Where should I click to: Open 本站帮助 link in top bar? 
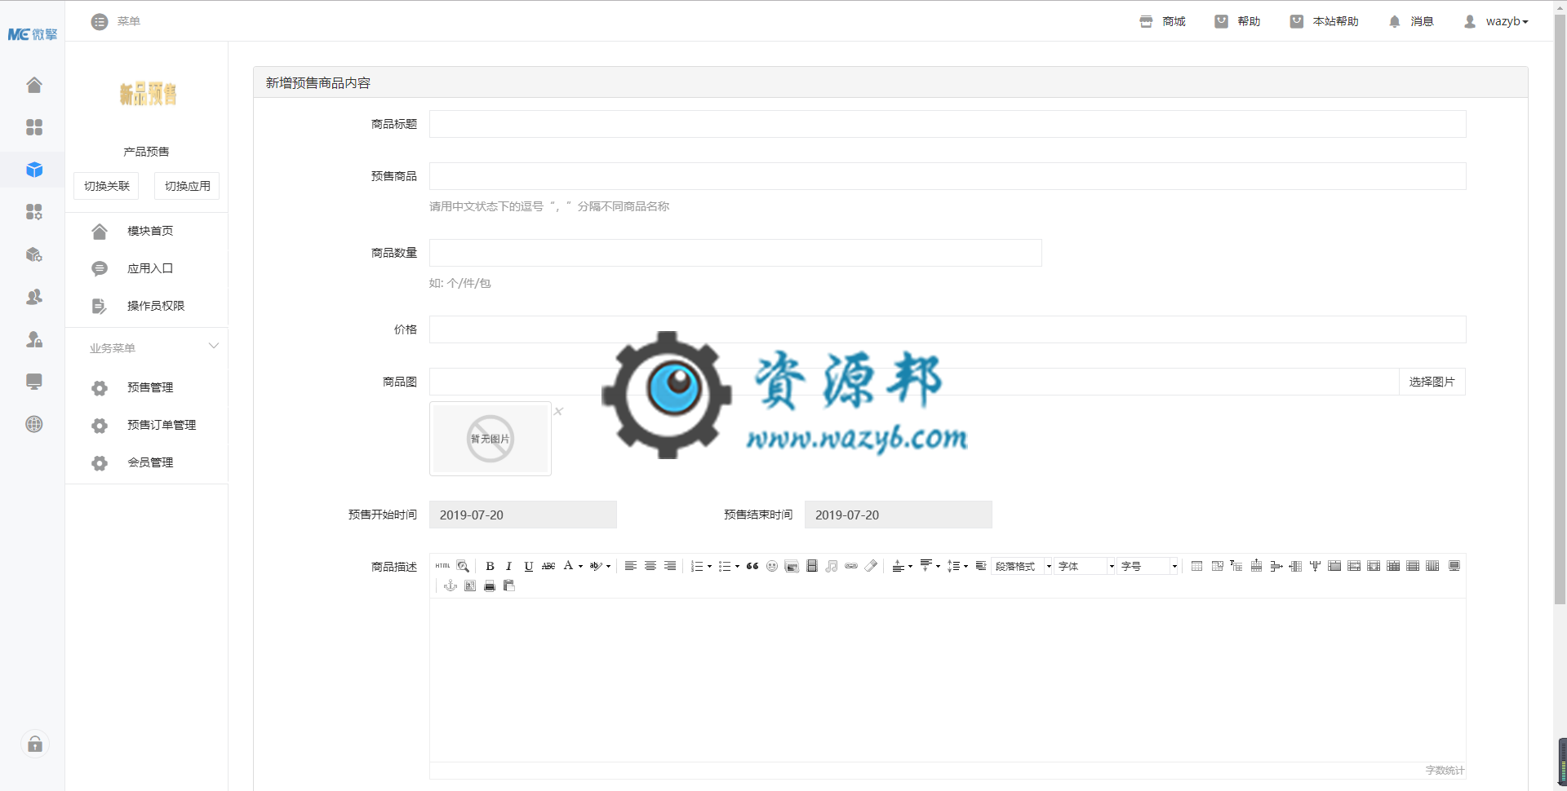[x=1324, y=21]
